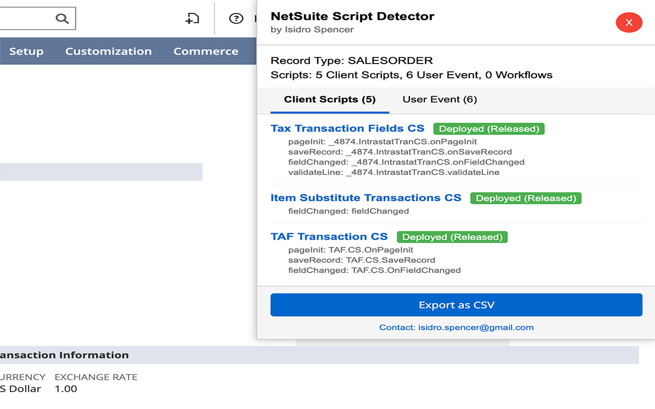Click the fieldChanged: TAF.CS.OnFieldChanged line
The height and width of the screenshot is (409, 655).
tap(374, 270)
